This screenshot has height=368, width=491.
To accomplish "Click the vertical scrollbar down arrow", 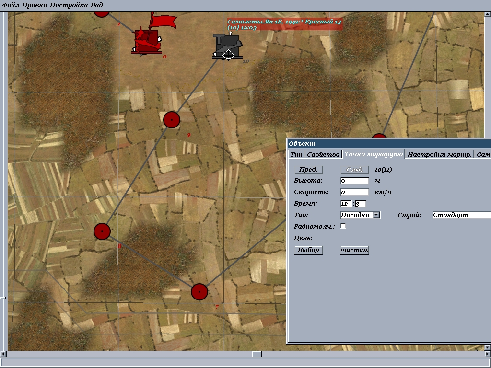I will 488,347.
